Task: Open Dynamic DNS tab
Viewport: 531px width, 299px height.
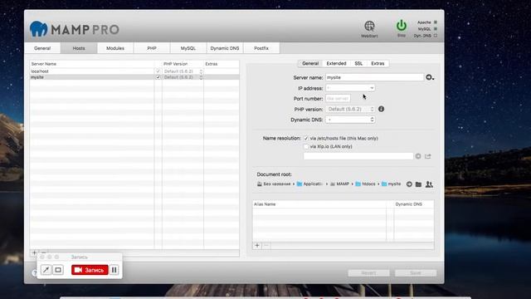Action: coord(225,48)
